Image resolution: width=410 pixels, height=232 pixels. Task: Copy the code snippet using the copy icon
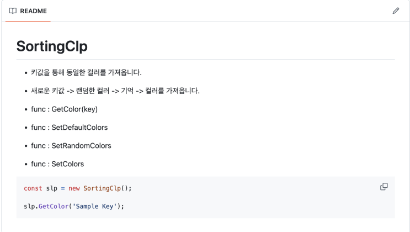[384, 187]
